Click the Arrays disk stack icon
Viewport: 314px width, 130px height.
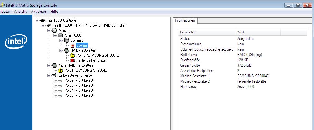(x=55, y=30)
